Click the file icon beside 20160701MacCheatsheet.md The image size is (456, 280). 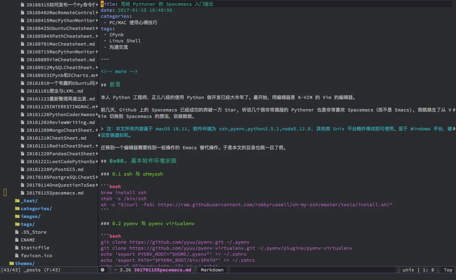pos(23,44)
